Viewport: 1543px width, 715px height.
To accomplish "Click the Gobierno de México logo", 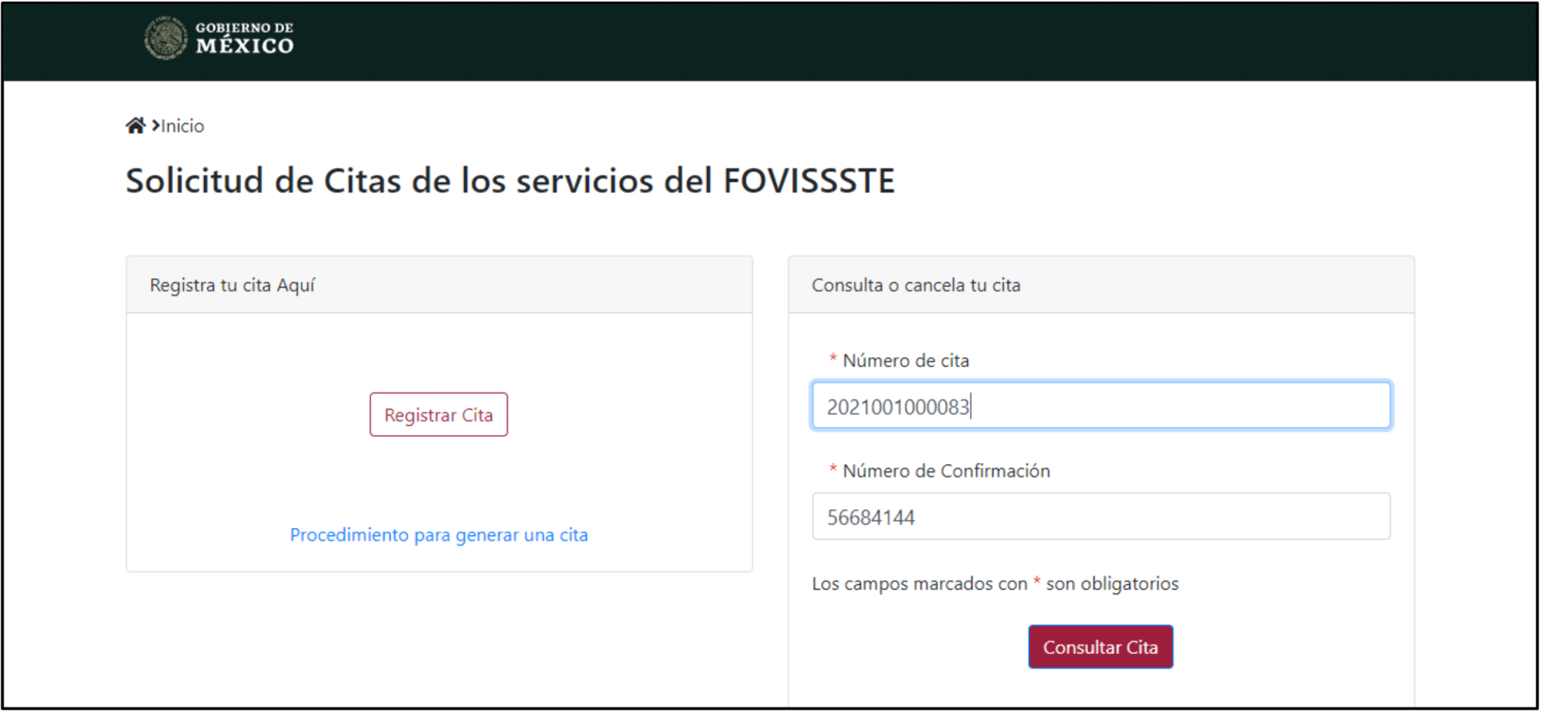I will click(218, 38).
